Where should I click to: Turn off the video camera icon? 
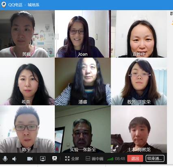tap(30, 159)
